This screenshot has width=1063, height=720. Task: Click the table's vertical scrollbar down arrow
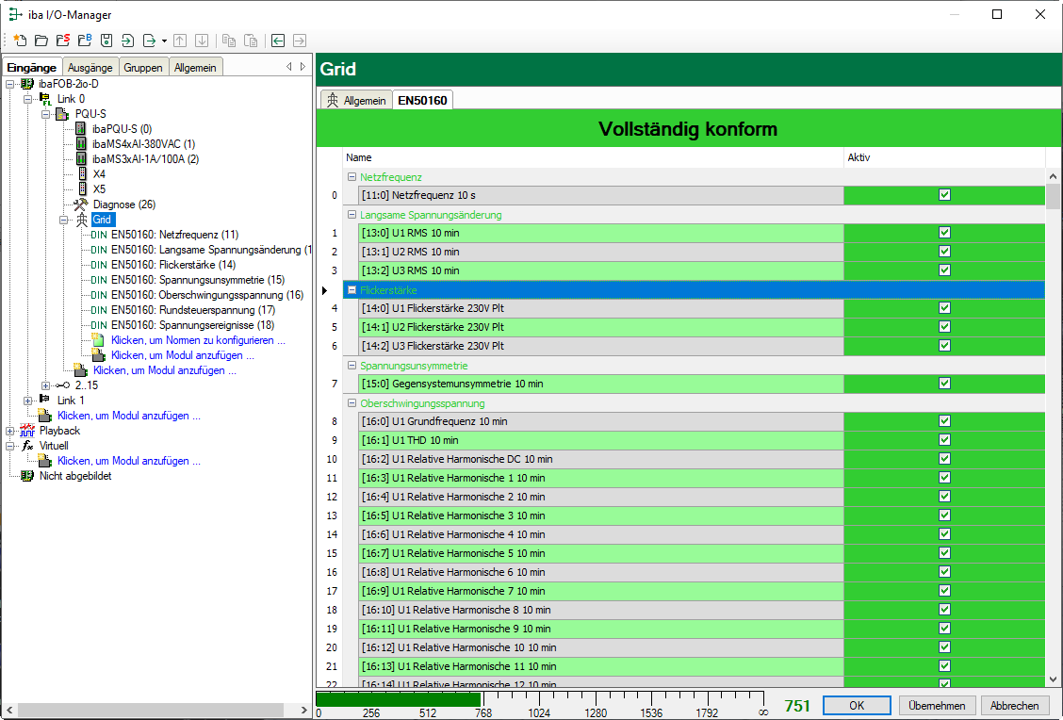pos(1054,679)
